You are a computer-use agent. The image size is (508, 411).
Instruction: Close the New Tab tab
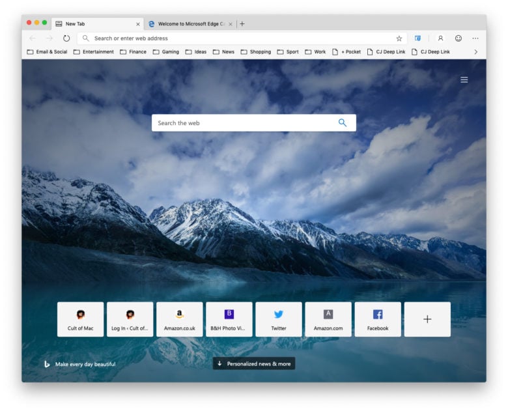point(138,24)
